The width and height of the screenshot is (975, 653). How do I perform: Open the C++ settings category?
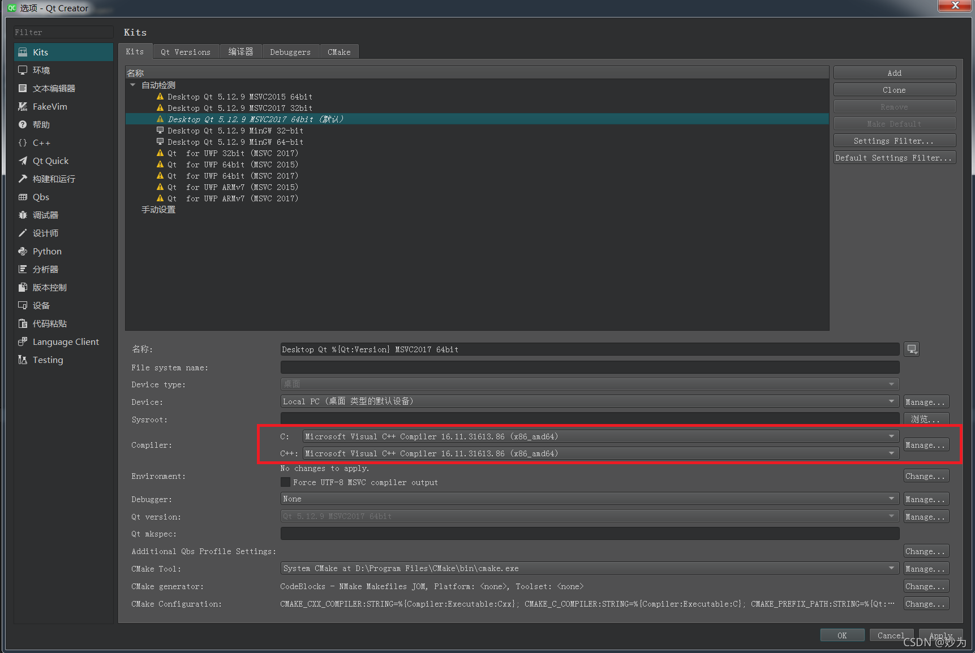click(63, 142)
